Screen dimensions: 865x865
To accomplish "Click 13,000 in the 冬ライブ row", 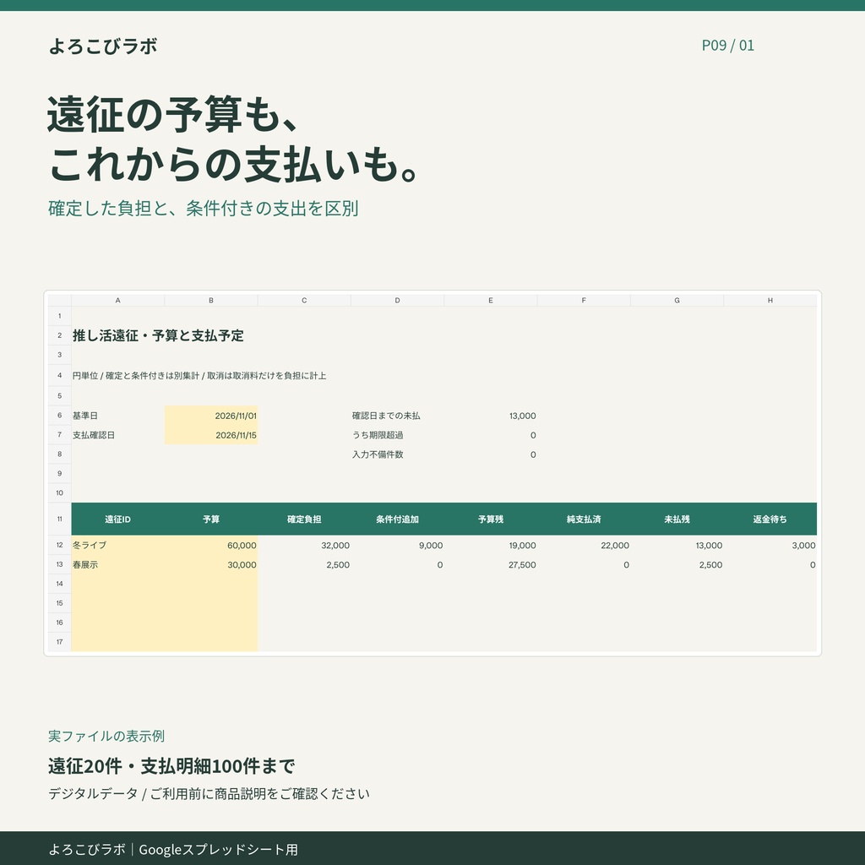I will [x=709, y=545].
